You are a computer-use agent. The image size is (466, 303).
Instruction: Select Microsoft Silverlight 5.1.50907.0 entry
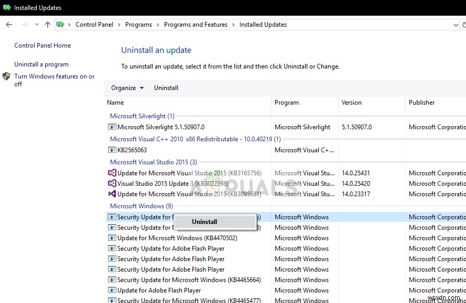[x=161, y=127]
